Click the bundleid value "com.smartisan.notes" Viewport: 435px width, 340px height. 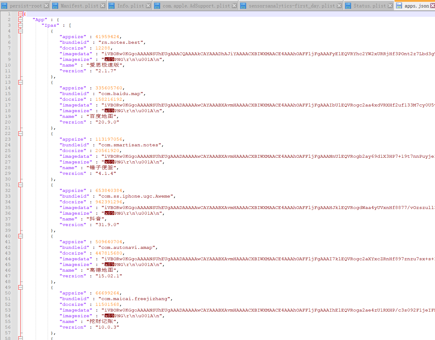pos(130,145)
